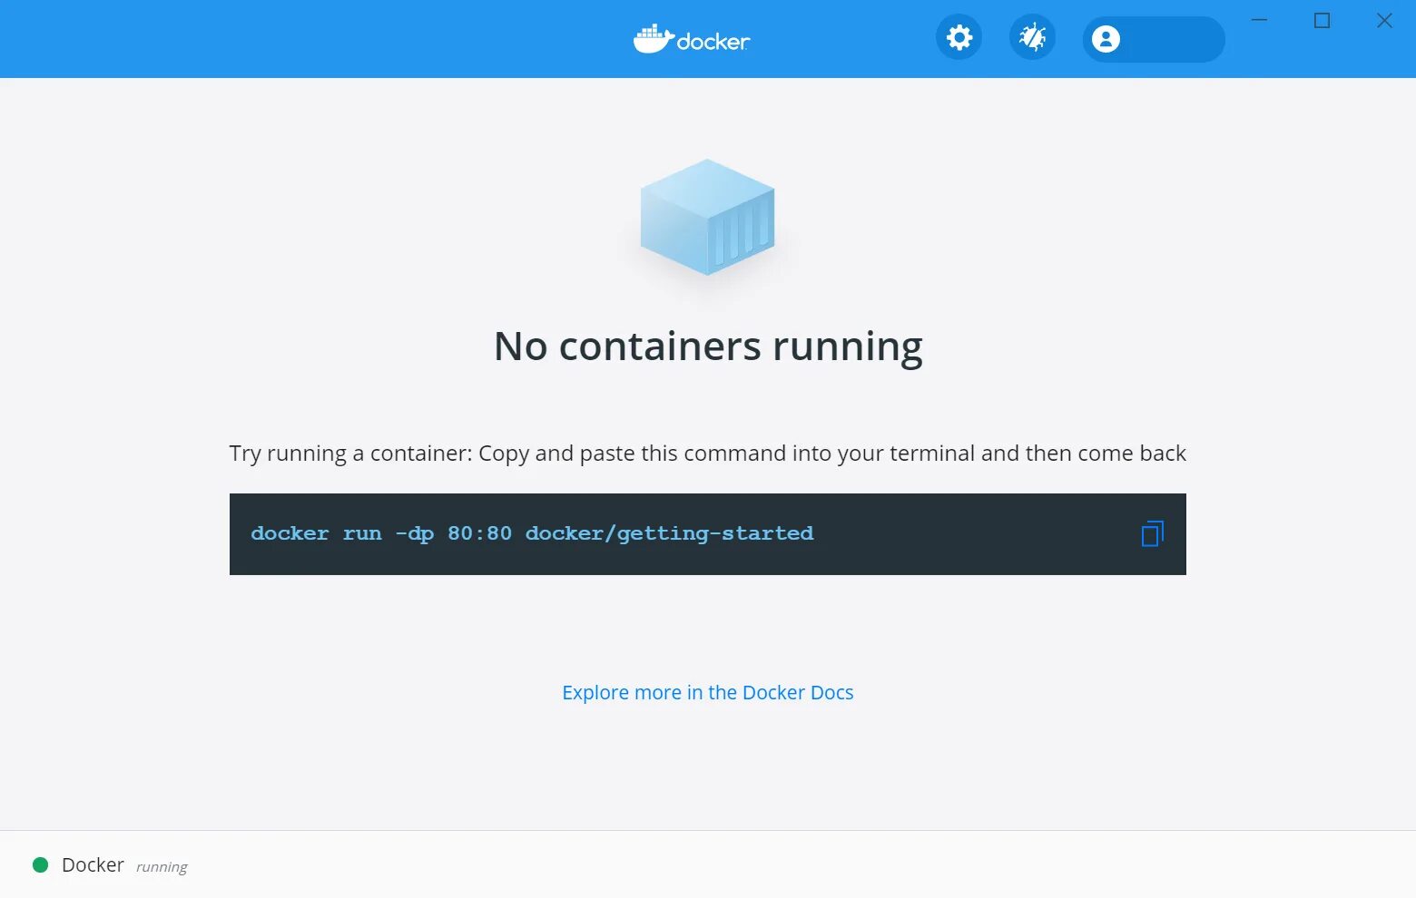Screen dimensions: 1416x898
Task: Copy the docker run command to clipboard
Action: tap(1152, 533)
